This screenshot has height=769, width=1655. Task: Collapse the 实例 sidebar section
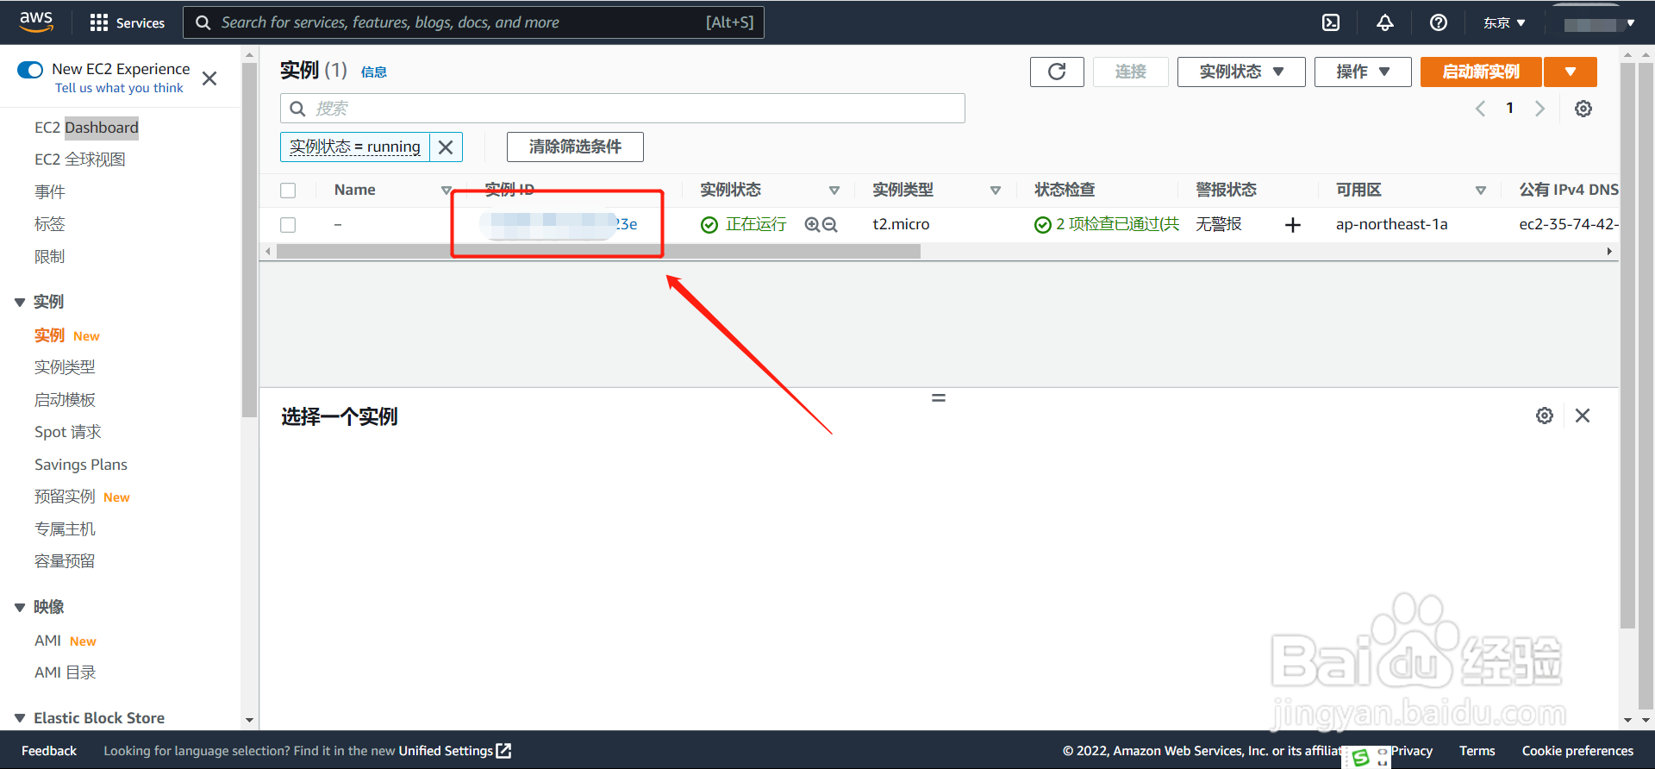click(x=20, y=303)
